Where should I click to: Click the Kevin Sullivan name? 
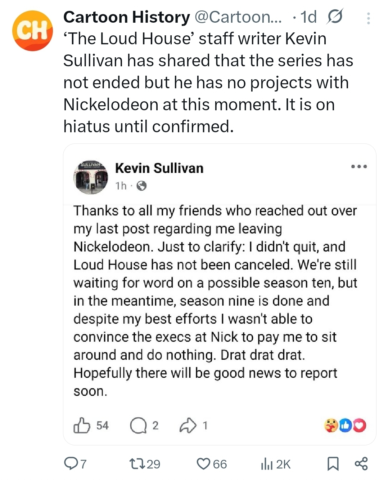159,168
